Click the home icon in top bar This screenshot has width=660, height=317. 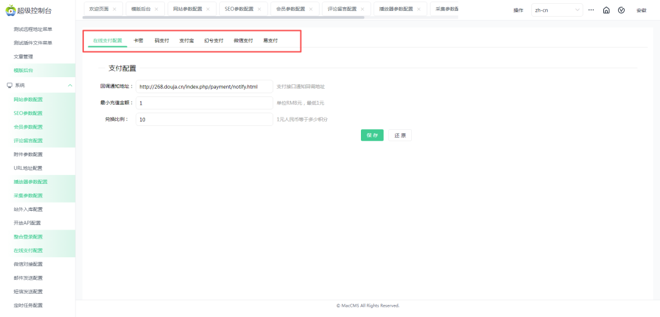point(606,10)
